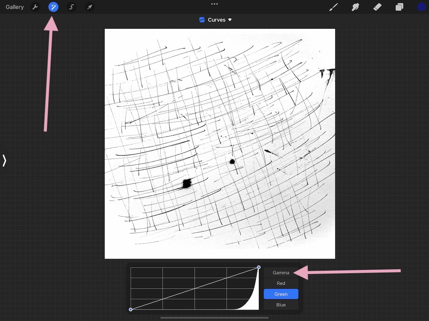Select the Eraser tool
This screenshot has height=321, width=429.
coord(377,7)
